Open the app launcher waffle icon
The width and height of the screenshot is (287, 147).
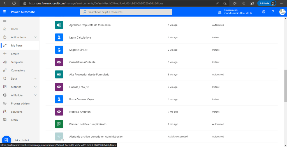coord(4,12)
